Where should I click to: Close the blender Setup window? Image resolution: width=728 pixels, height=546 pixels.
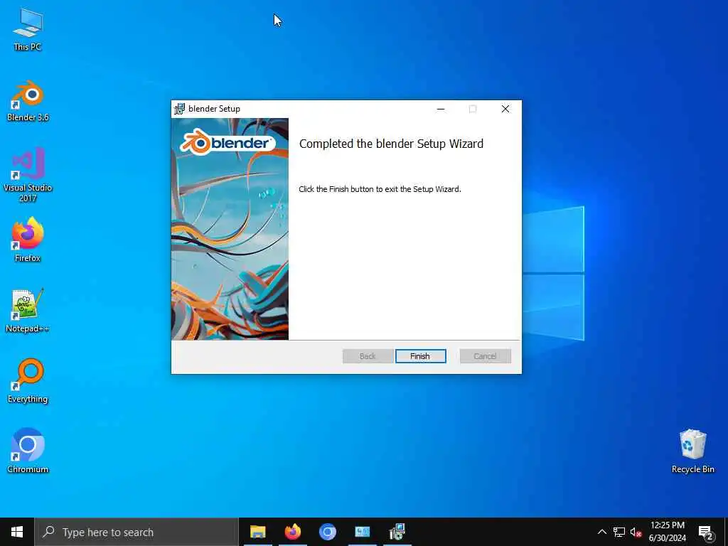coord(505,109)
